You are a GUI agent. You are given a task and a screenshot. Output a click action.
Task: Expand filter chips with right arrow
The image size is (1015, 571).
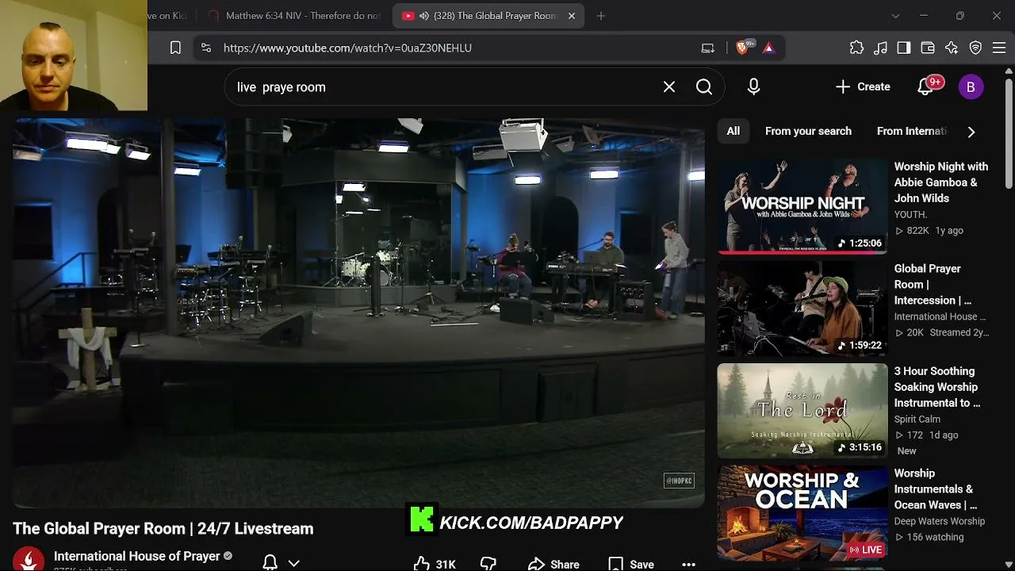pyautogui.click(x=971, y=132)
